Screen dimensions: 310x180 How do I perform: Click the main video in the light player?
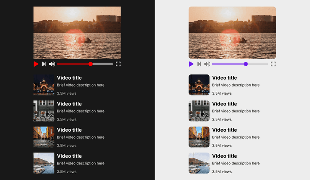pos(232,32)
